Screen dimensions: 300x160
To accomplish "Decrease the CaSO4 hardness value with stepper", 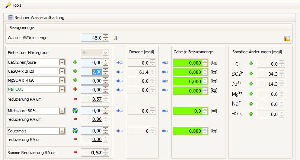I will click(106, 73).
